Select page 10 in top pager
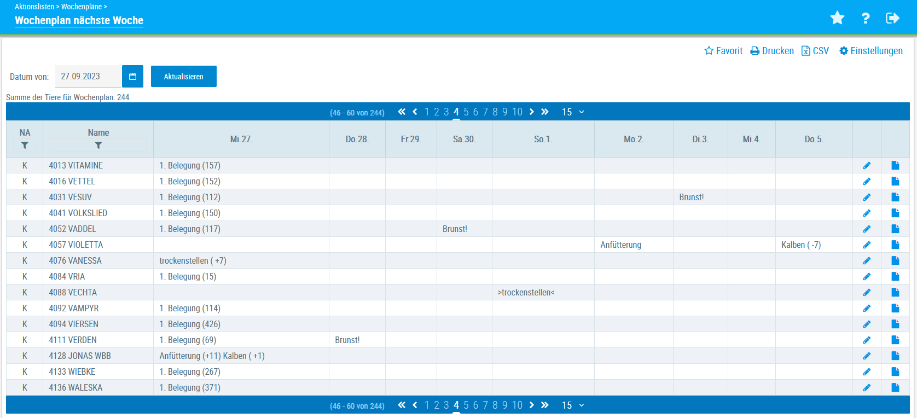Screen dimensions: 917x418 pyautogui.click(x=517, y=112)
